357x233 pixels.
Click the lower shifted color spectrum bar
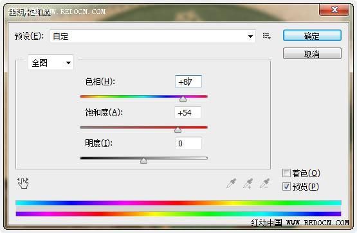[179, 214]
